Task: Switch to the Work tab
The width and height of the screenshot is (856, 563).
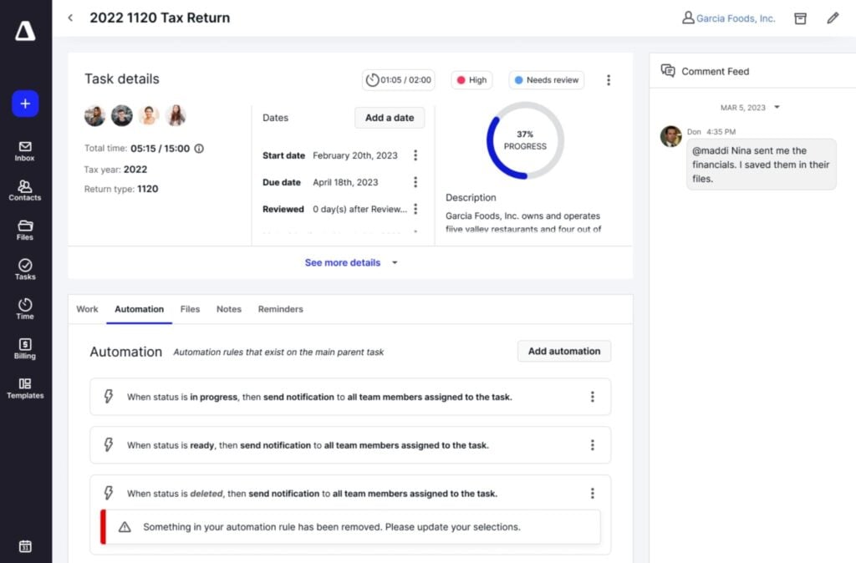Action: click(x=87, y=309)
